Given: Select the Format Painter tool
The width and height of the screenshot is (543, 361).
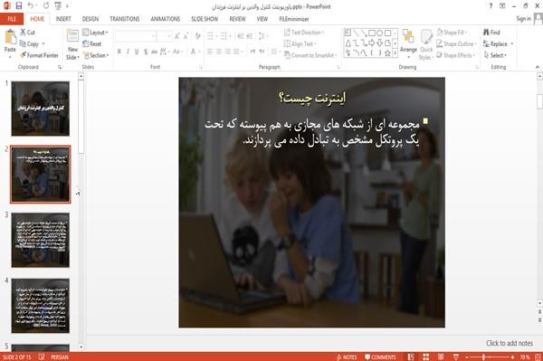Looking at the screenshot, I should click(39, 55).
